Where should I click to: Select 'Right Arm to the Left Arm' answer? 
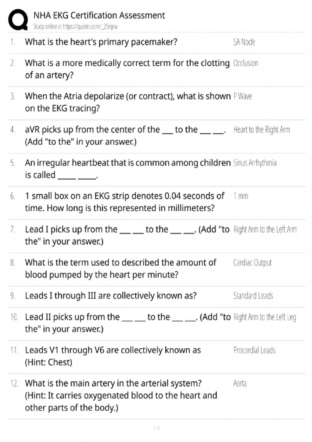[x=265, y=230]
